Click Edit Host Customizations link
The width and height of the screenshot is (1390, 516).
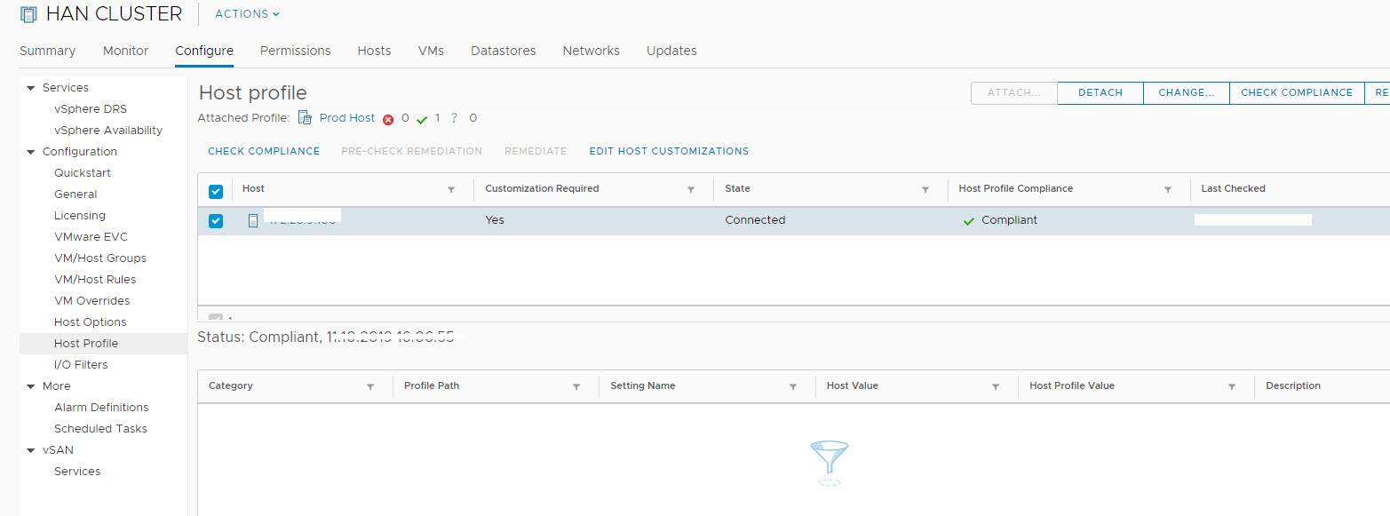[x=669, y=151]
